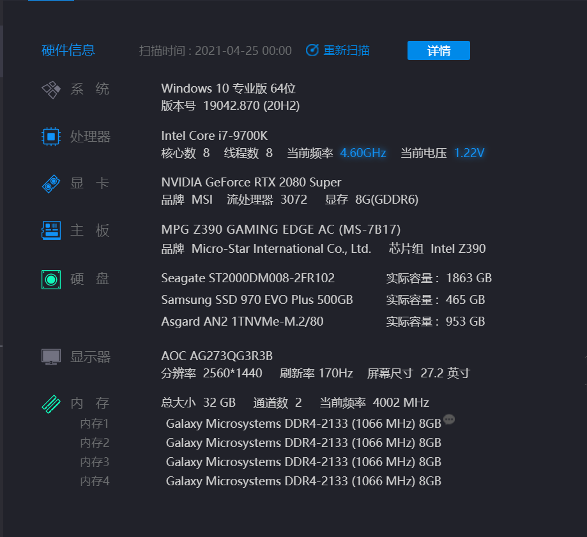Click the memory (内存) stick icon
This screenshot has height=537, width=587.
click(51, 404)
